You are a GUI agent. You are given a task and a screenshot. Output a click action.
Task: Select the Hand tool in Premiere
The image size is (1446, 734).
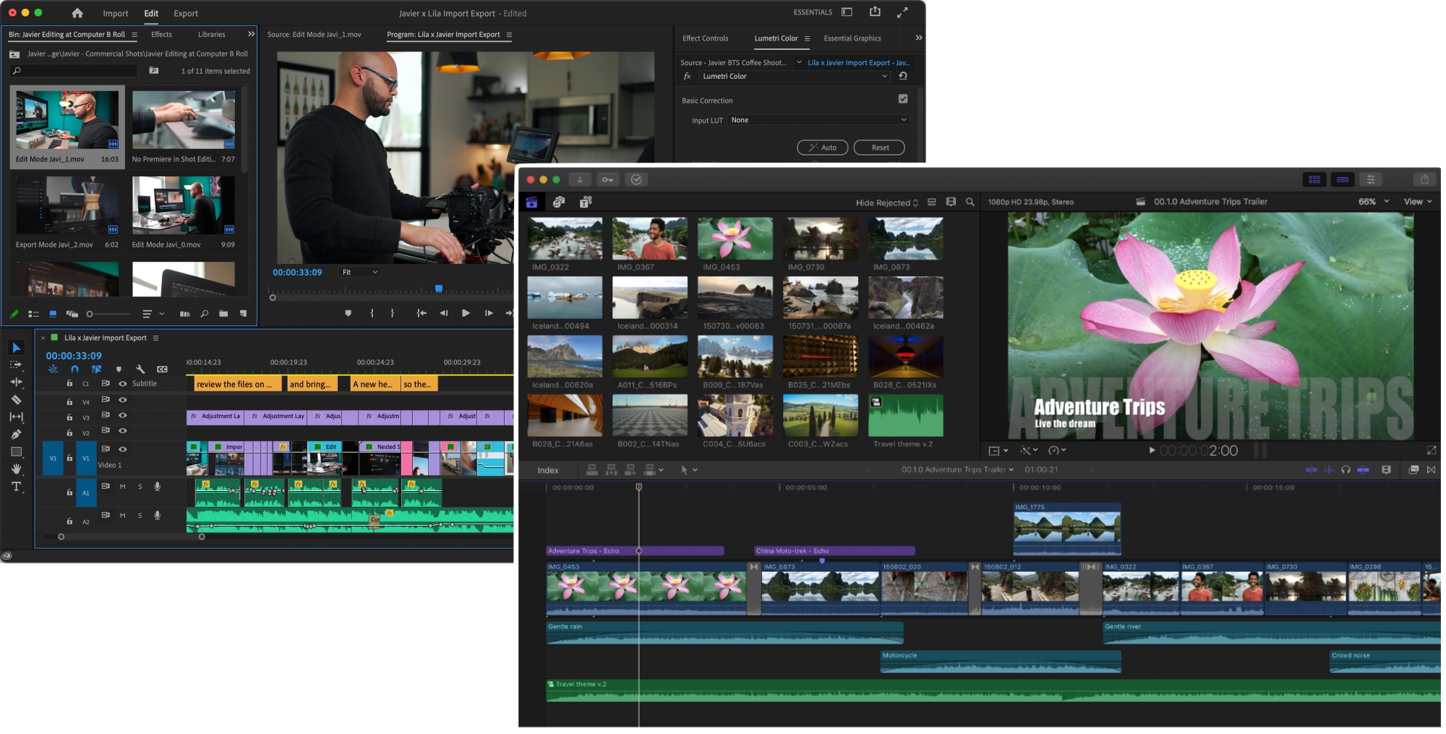click(x=16, y=469)
